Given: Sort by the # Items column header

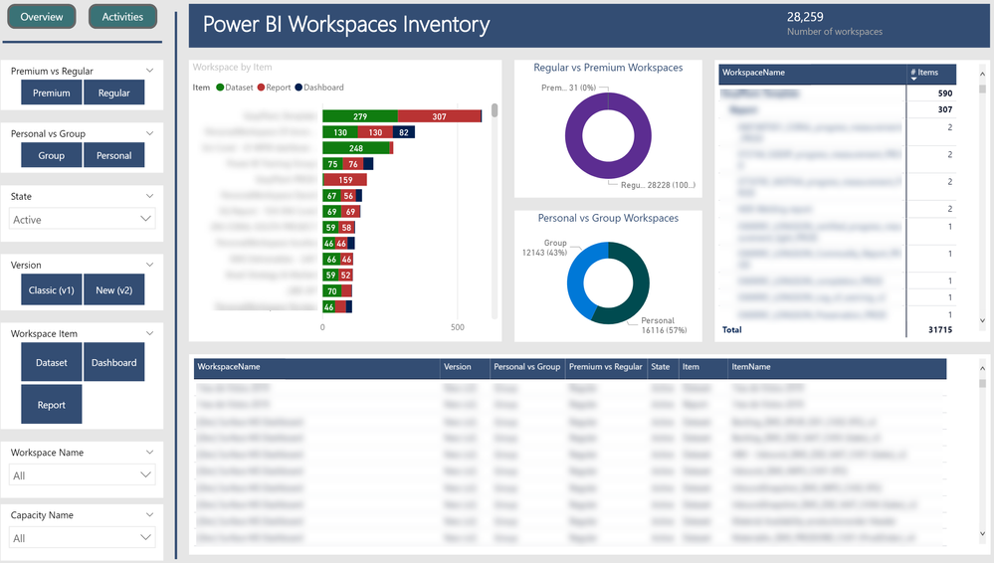Looking at the screenshot, I should coord(930,74).
